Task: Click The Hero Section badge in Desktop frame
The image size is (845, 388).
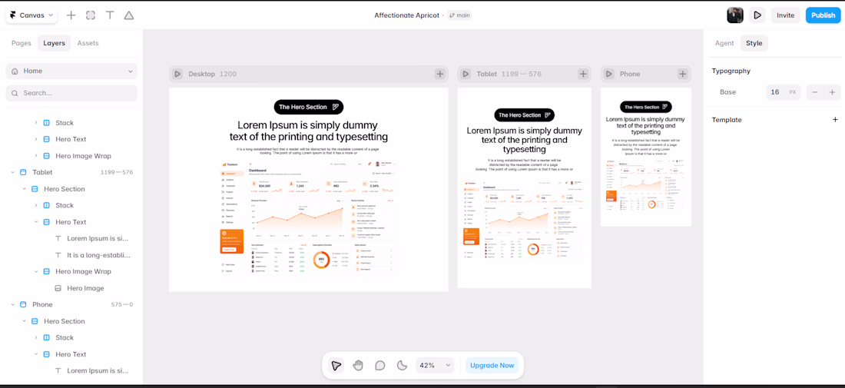Action: click(x=309, y=107)
